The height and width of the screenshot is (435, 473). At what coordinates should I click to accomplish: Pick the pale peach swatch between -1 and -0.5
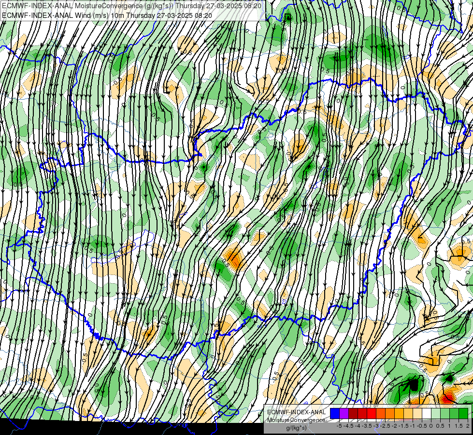pos(417,414)
